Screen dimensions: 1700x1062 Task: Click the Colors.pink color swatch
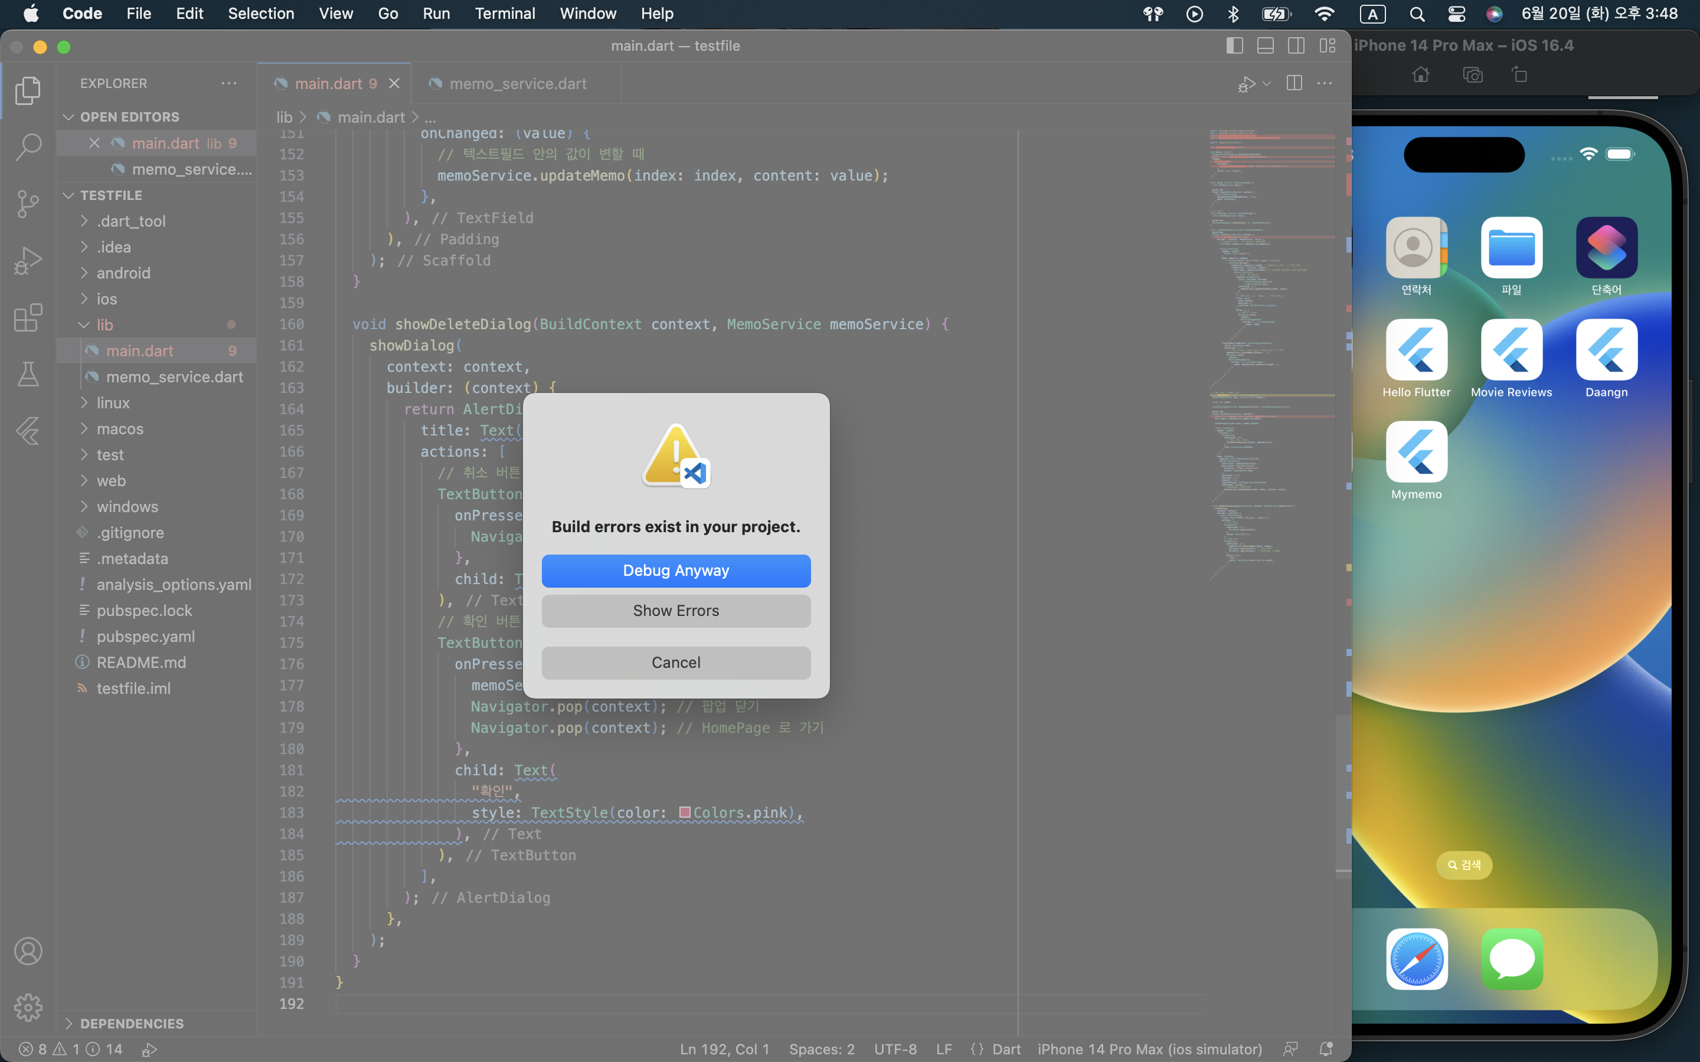[685, 812]
